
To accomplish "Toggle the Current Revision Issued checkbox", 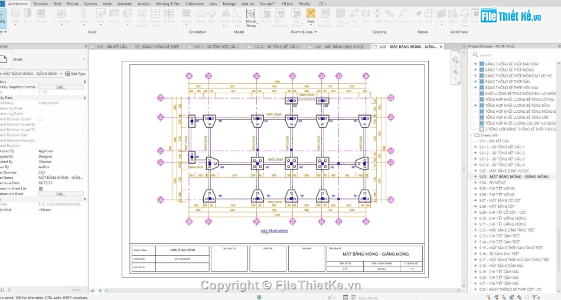I will (41, 119).
